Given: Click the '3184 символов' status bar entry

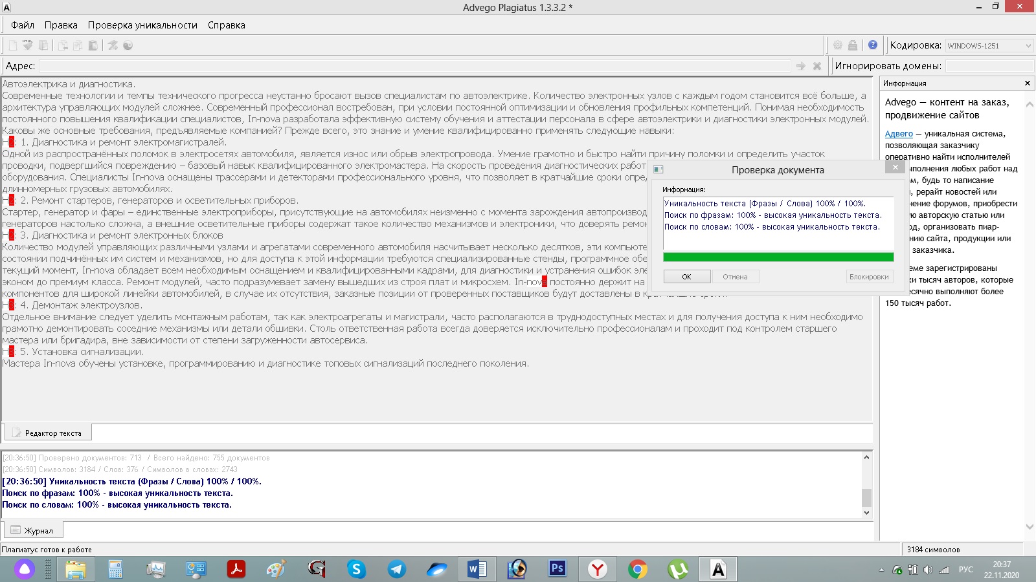Looking at the screenshot, I should click(933, 550).
